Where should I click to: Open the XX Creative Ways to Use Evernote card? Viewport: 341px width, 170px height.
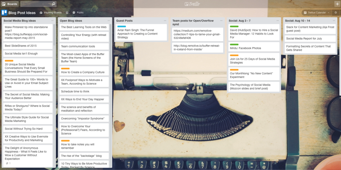click(x=28, y=138)
